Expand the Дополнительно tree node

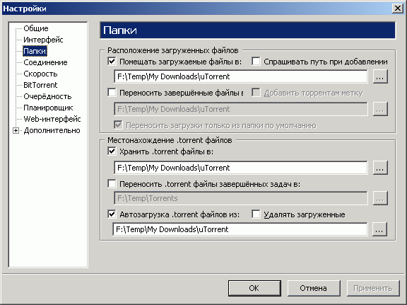coord(16,130)
